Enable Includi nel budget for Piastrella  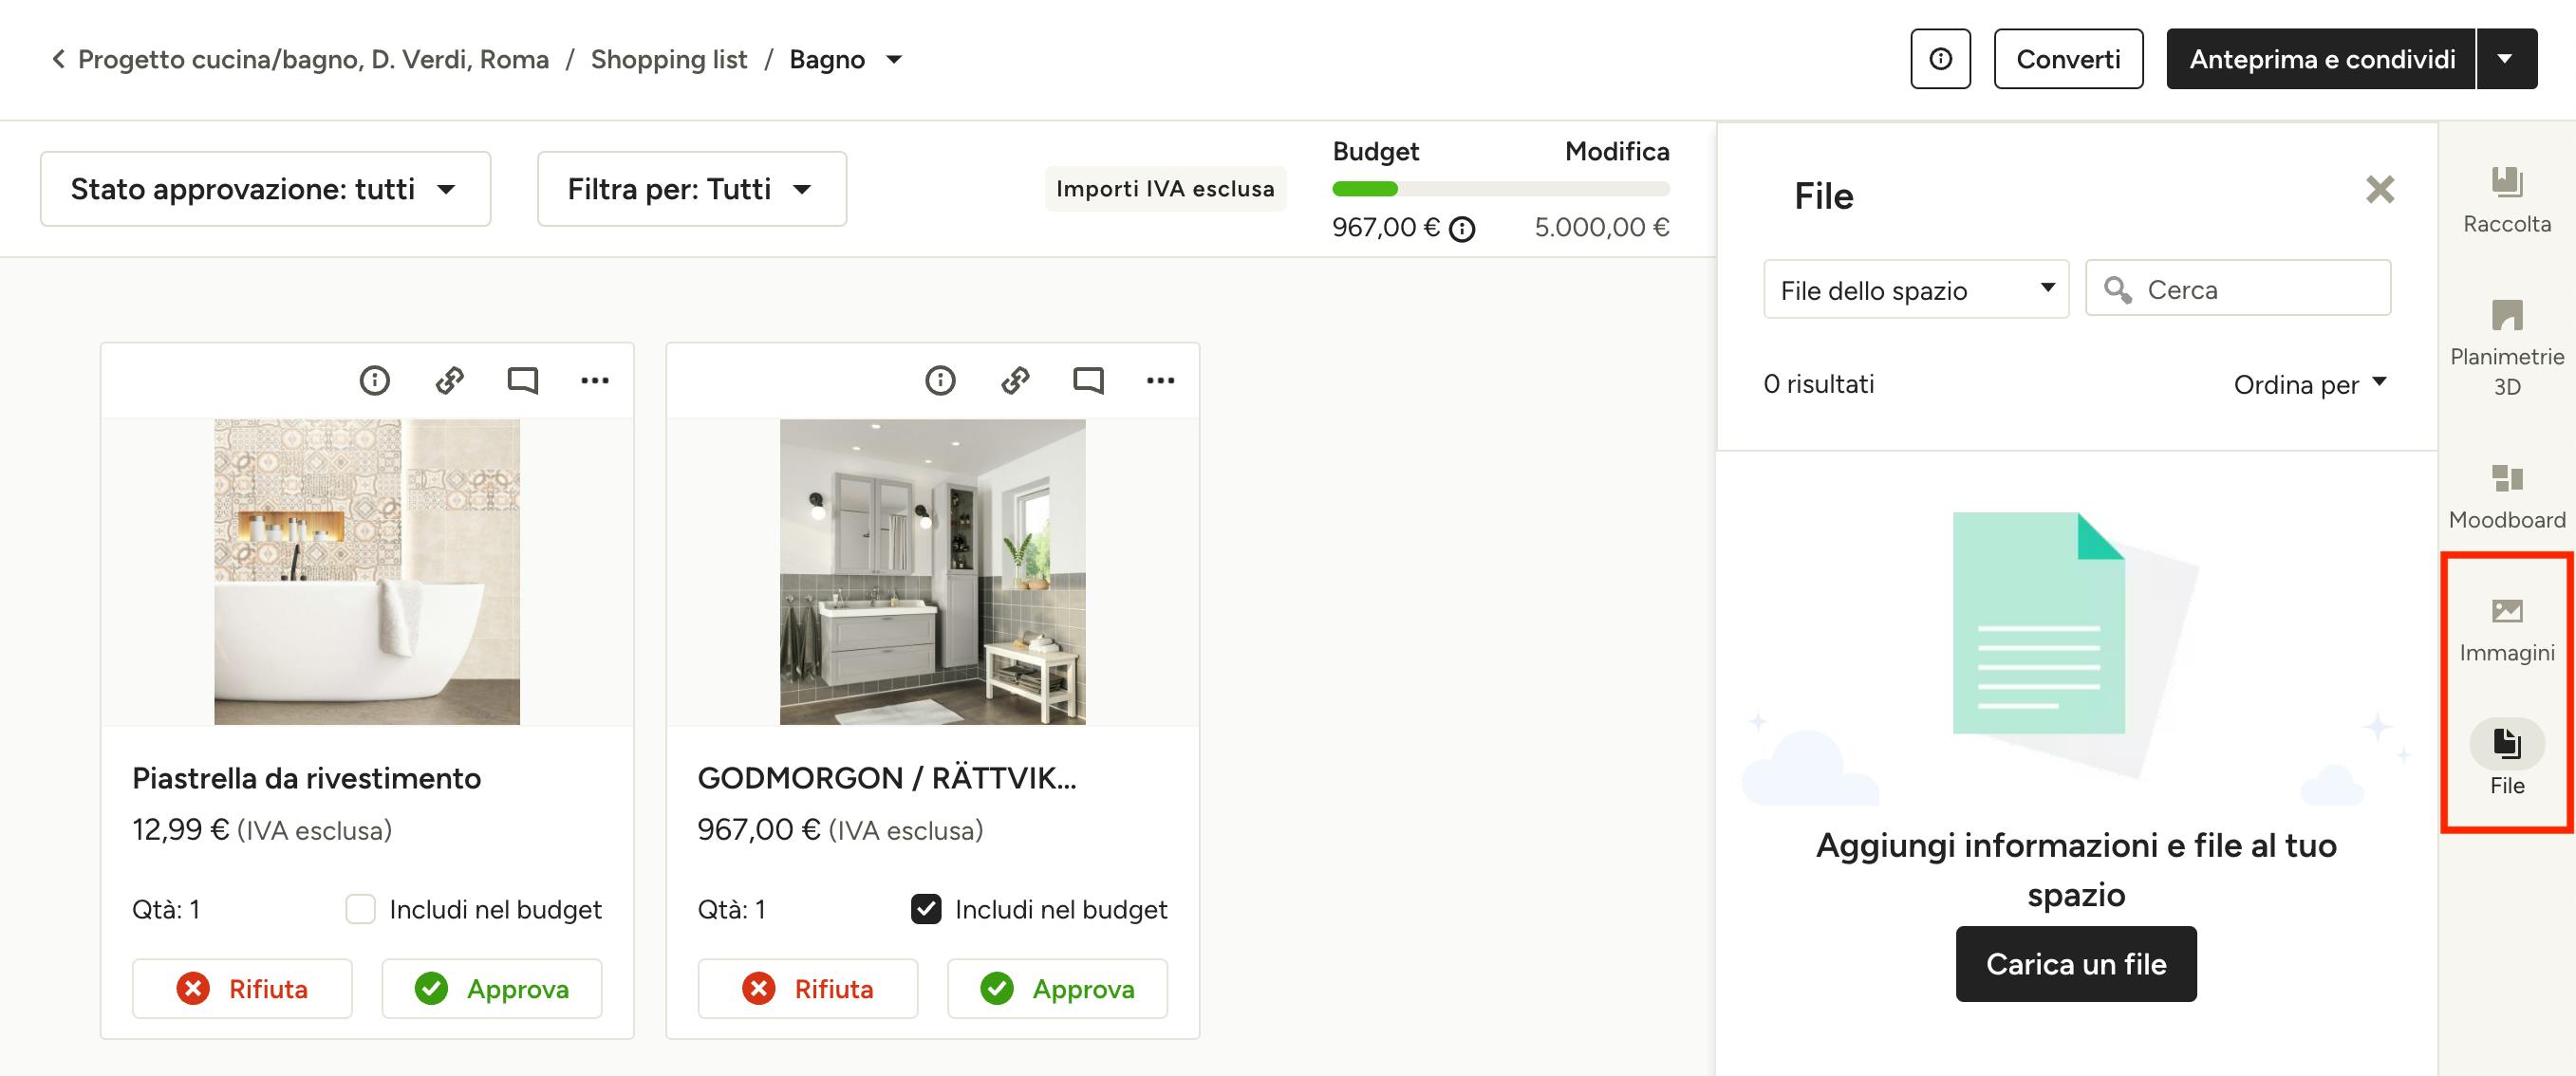tap(360, 909)
